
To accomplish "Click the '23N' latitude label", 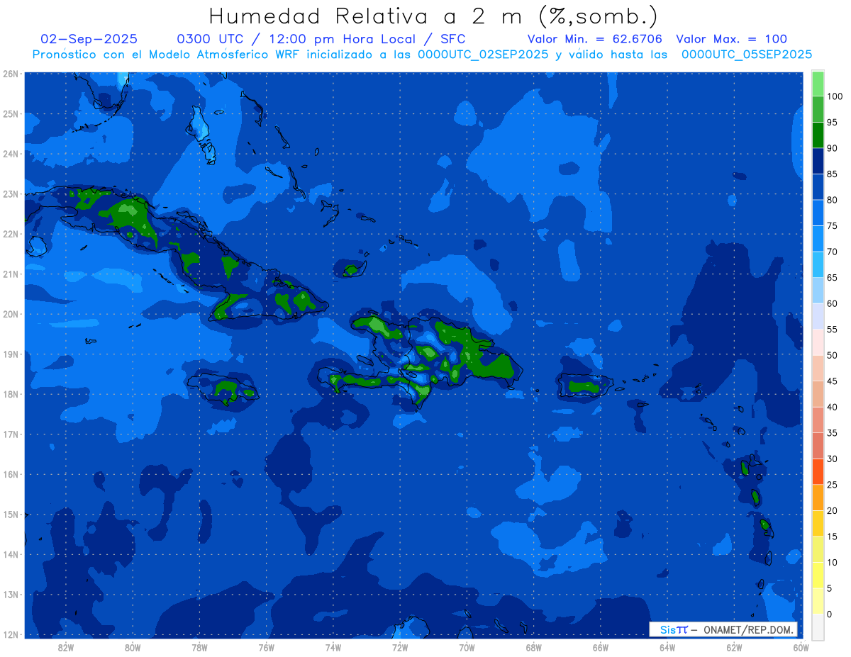I will (11, 193).
